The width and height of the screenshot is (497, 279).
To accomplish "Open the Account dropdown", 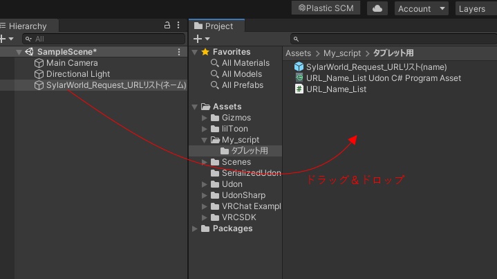I will pyautogui.click(x=422, y=9).
